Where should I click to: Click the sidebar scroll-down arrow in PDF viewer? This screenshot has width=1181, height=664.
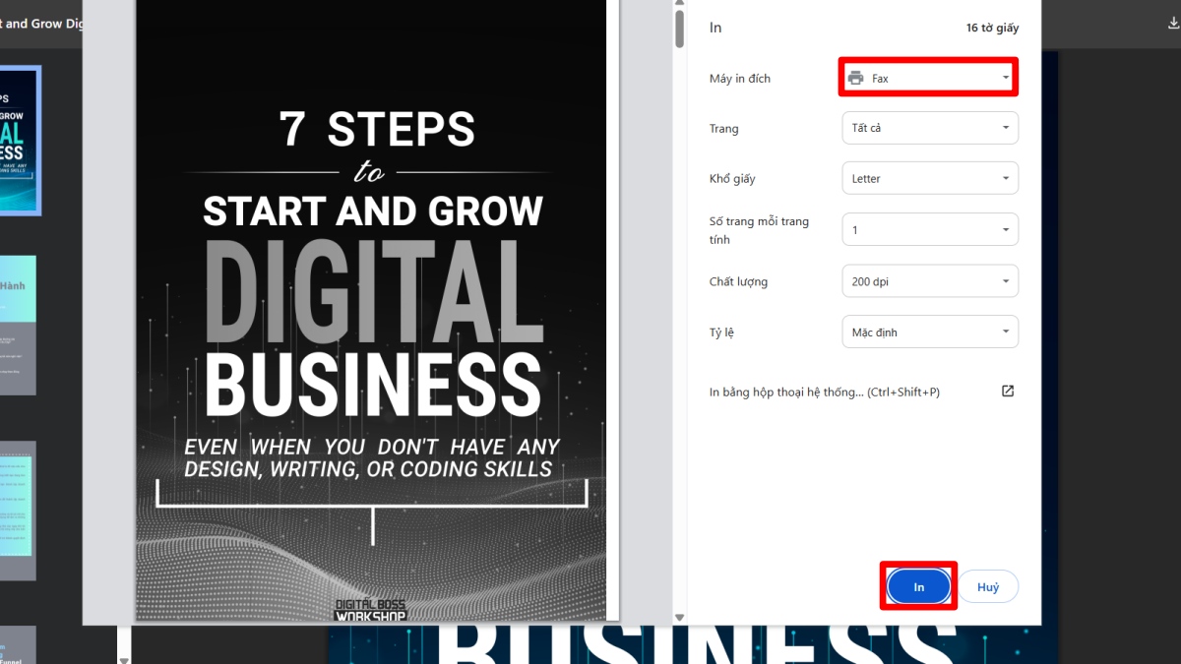point(123,659)
